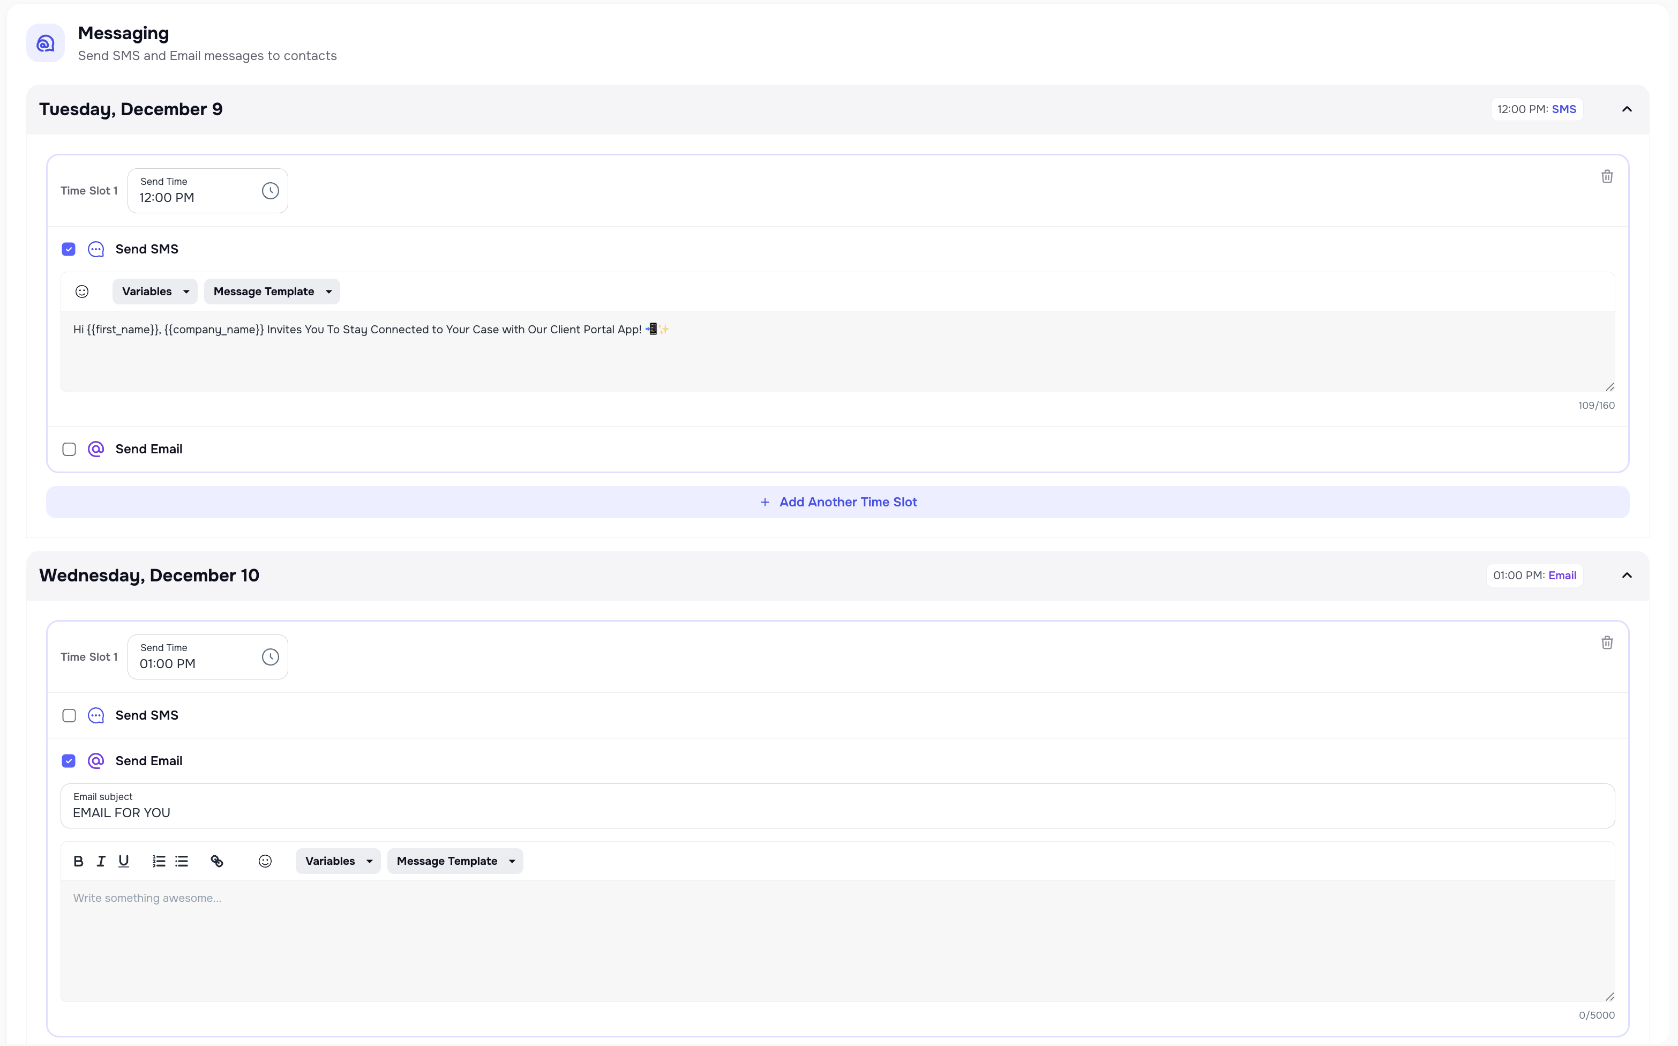Enable Send Email for December 9
This screenshot has height=1046, width=1678.
click(x=69, y=449)
